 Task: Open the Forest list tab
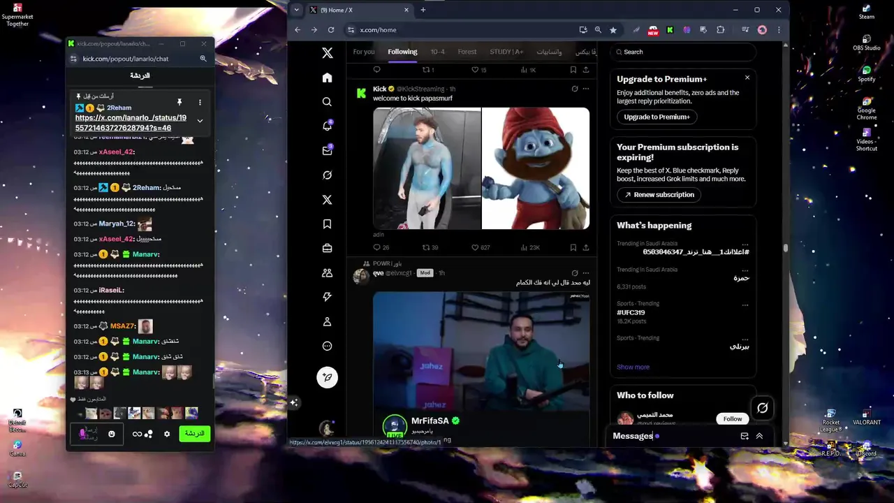[467, 52]
